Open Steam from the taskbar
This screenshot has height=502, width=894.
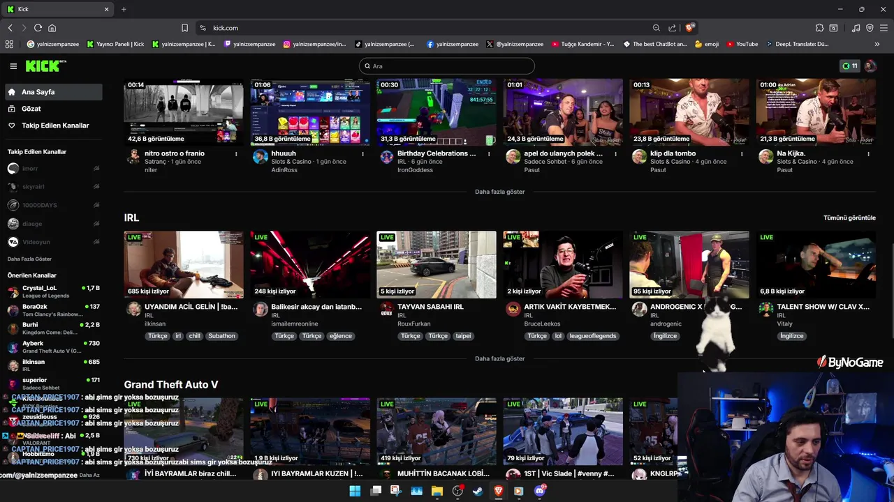point(478,491)
